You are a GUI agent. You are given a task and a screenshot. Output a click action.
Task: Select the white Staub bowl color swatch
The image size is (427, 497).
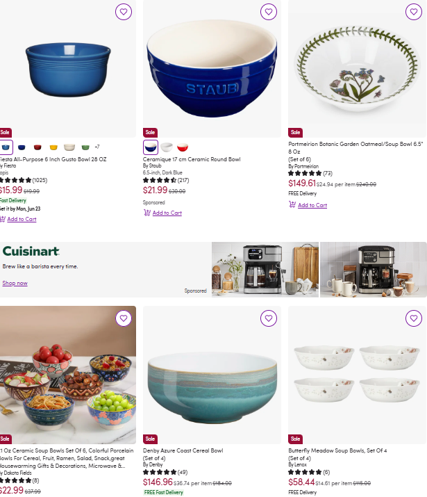tap(167, 147)
